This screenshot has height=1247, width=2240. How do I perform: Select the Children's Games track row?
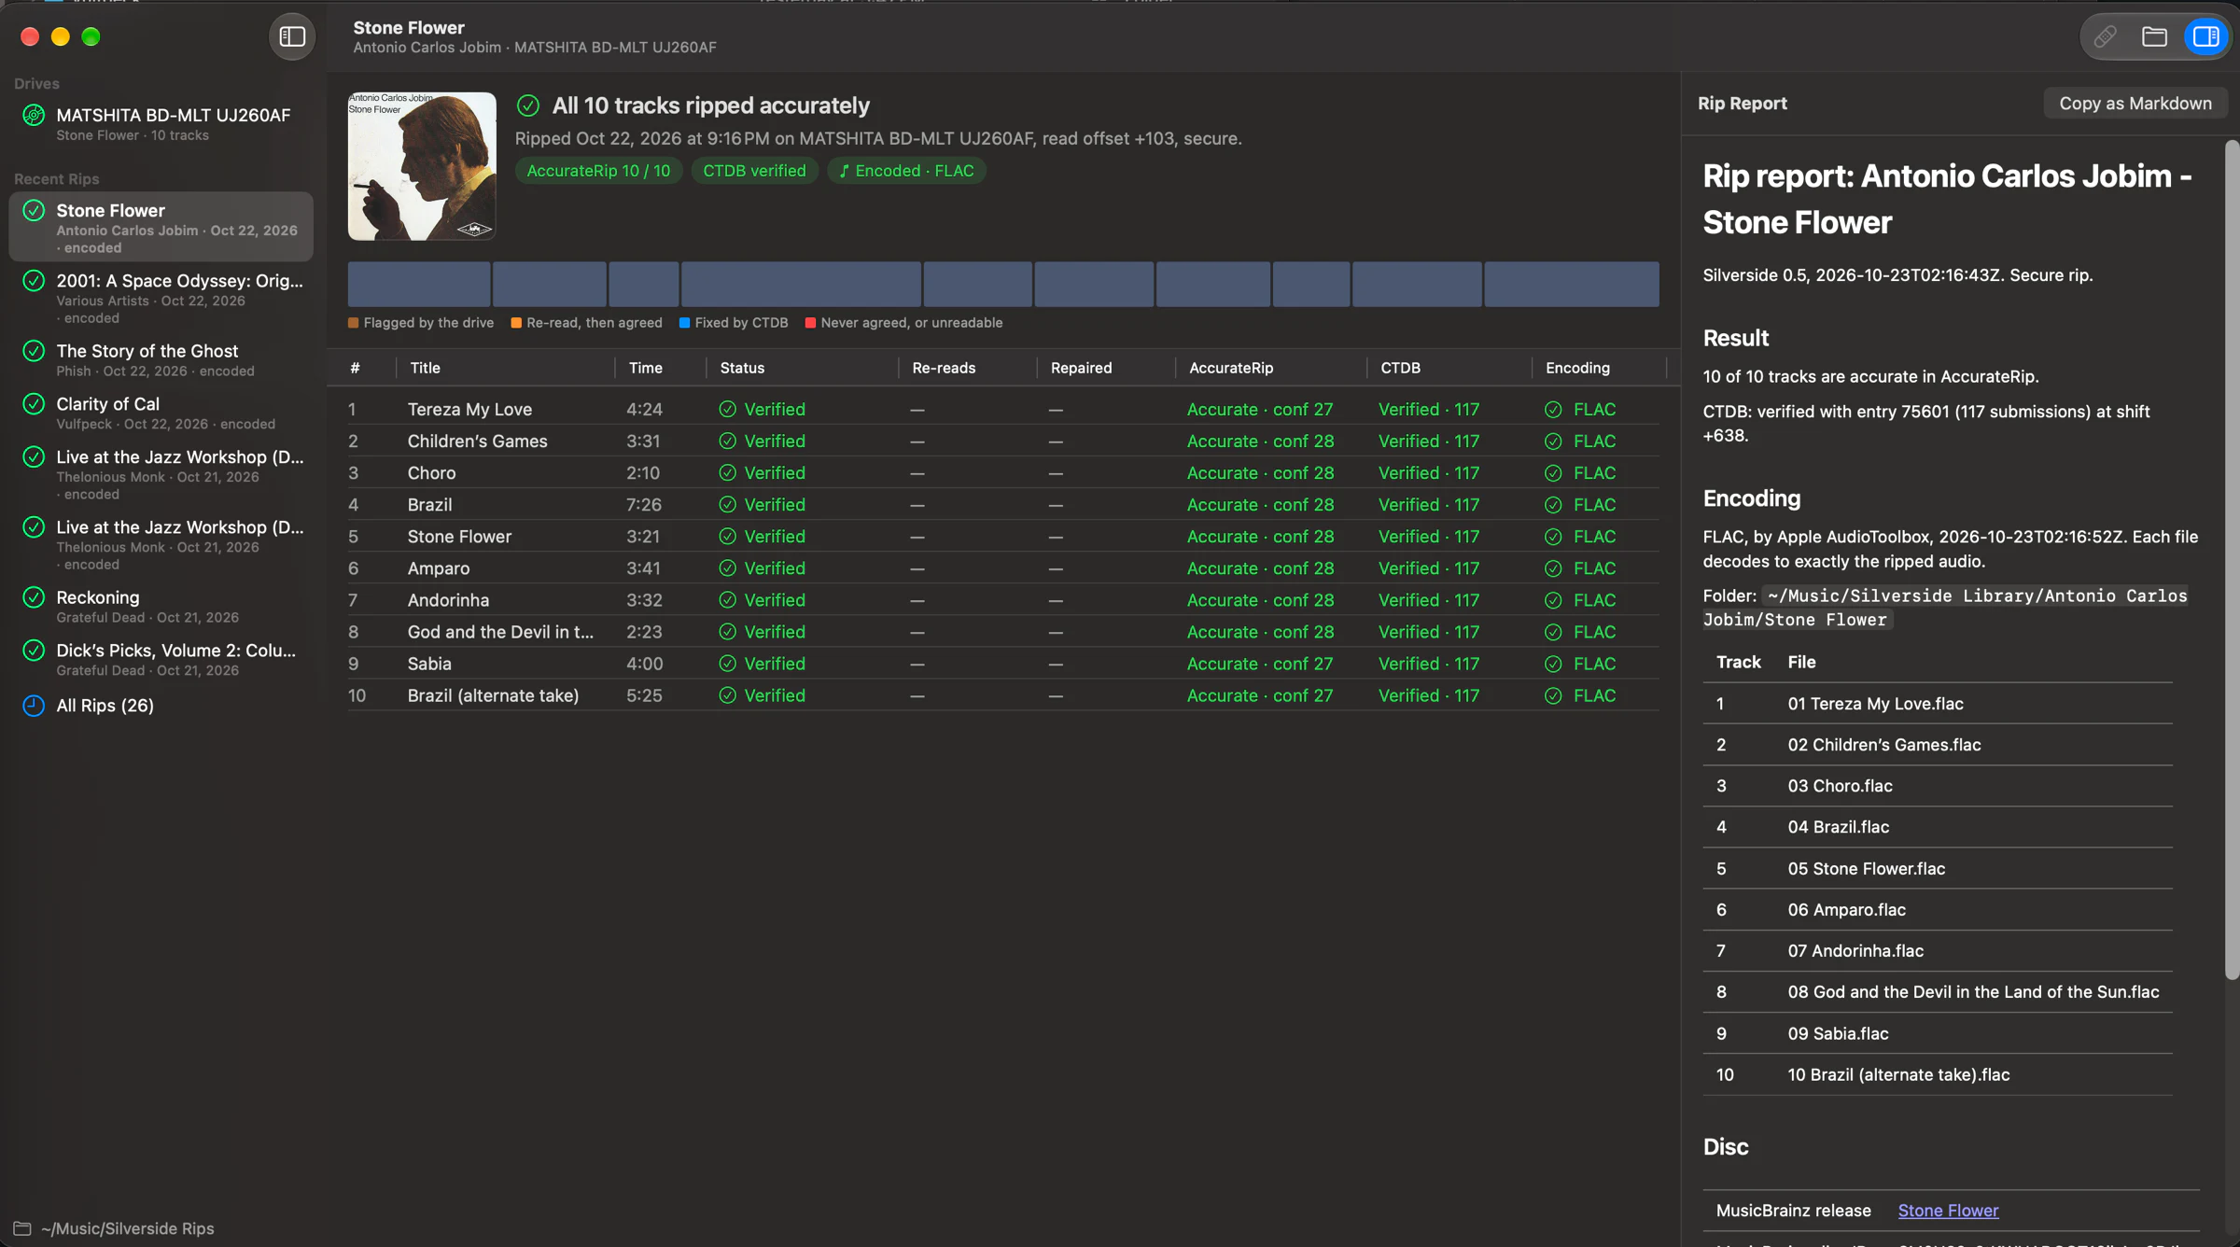click(x=1003, y=441)
